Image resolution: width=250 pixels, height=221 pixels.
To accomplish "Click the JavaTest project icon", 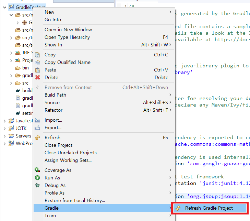I will click(x=11, y=121).
